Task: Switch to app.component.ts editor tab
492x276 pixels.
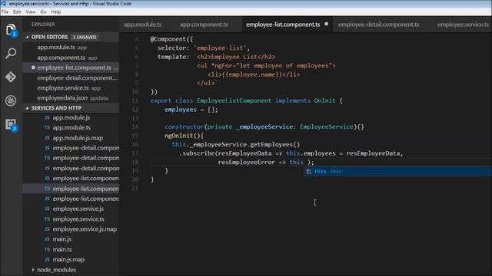Action: [x=204, y=25]
